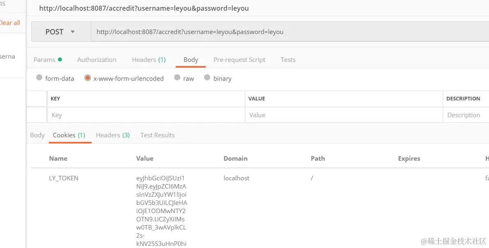Viewport: 489px width, 248px height.
Task: Open the response Headers (3) tab
Action: tap(112, 135)
